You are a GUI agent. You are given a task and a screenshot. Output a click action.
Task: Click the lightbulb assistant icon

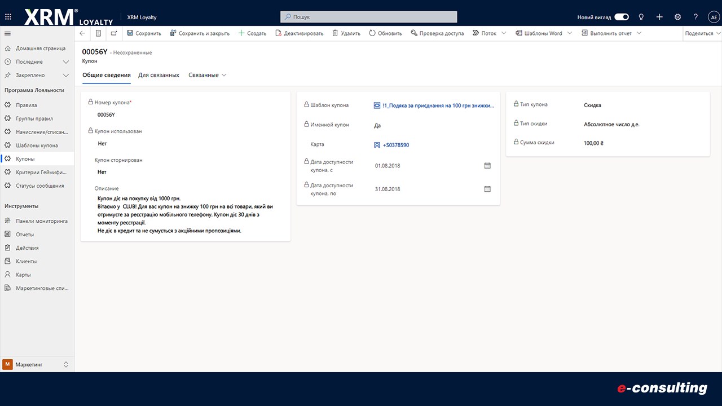pyautogui.click(x=641, y=17)
